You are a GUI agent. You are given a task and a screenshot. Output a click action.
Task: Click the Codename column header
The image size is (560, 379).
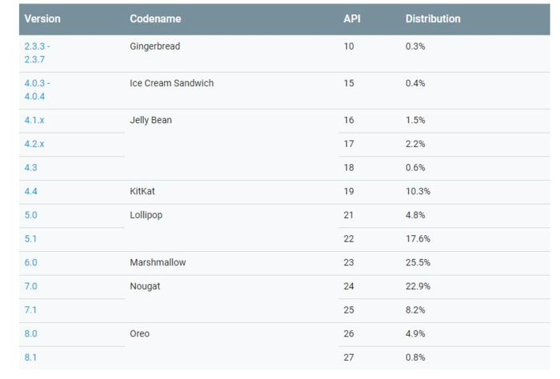155,18
